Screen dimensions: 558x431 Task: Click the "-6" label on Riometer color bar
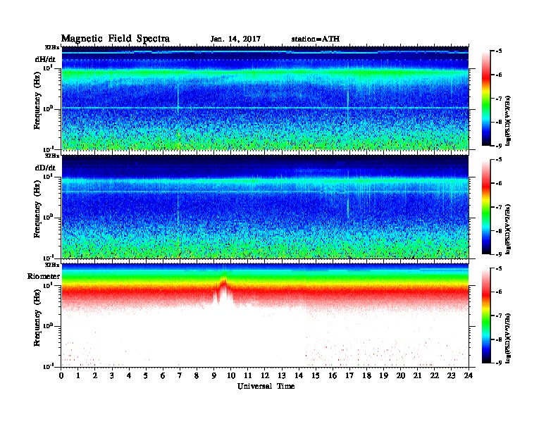coord(499,292)
